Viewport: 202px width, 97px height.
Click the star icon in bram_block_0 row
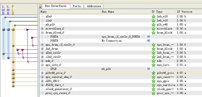pyautogui.click(x=154, y=33)
